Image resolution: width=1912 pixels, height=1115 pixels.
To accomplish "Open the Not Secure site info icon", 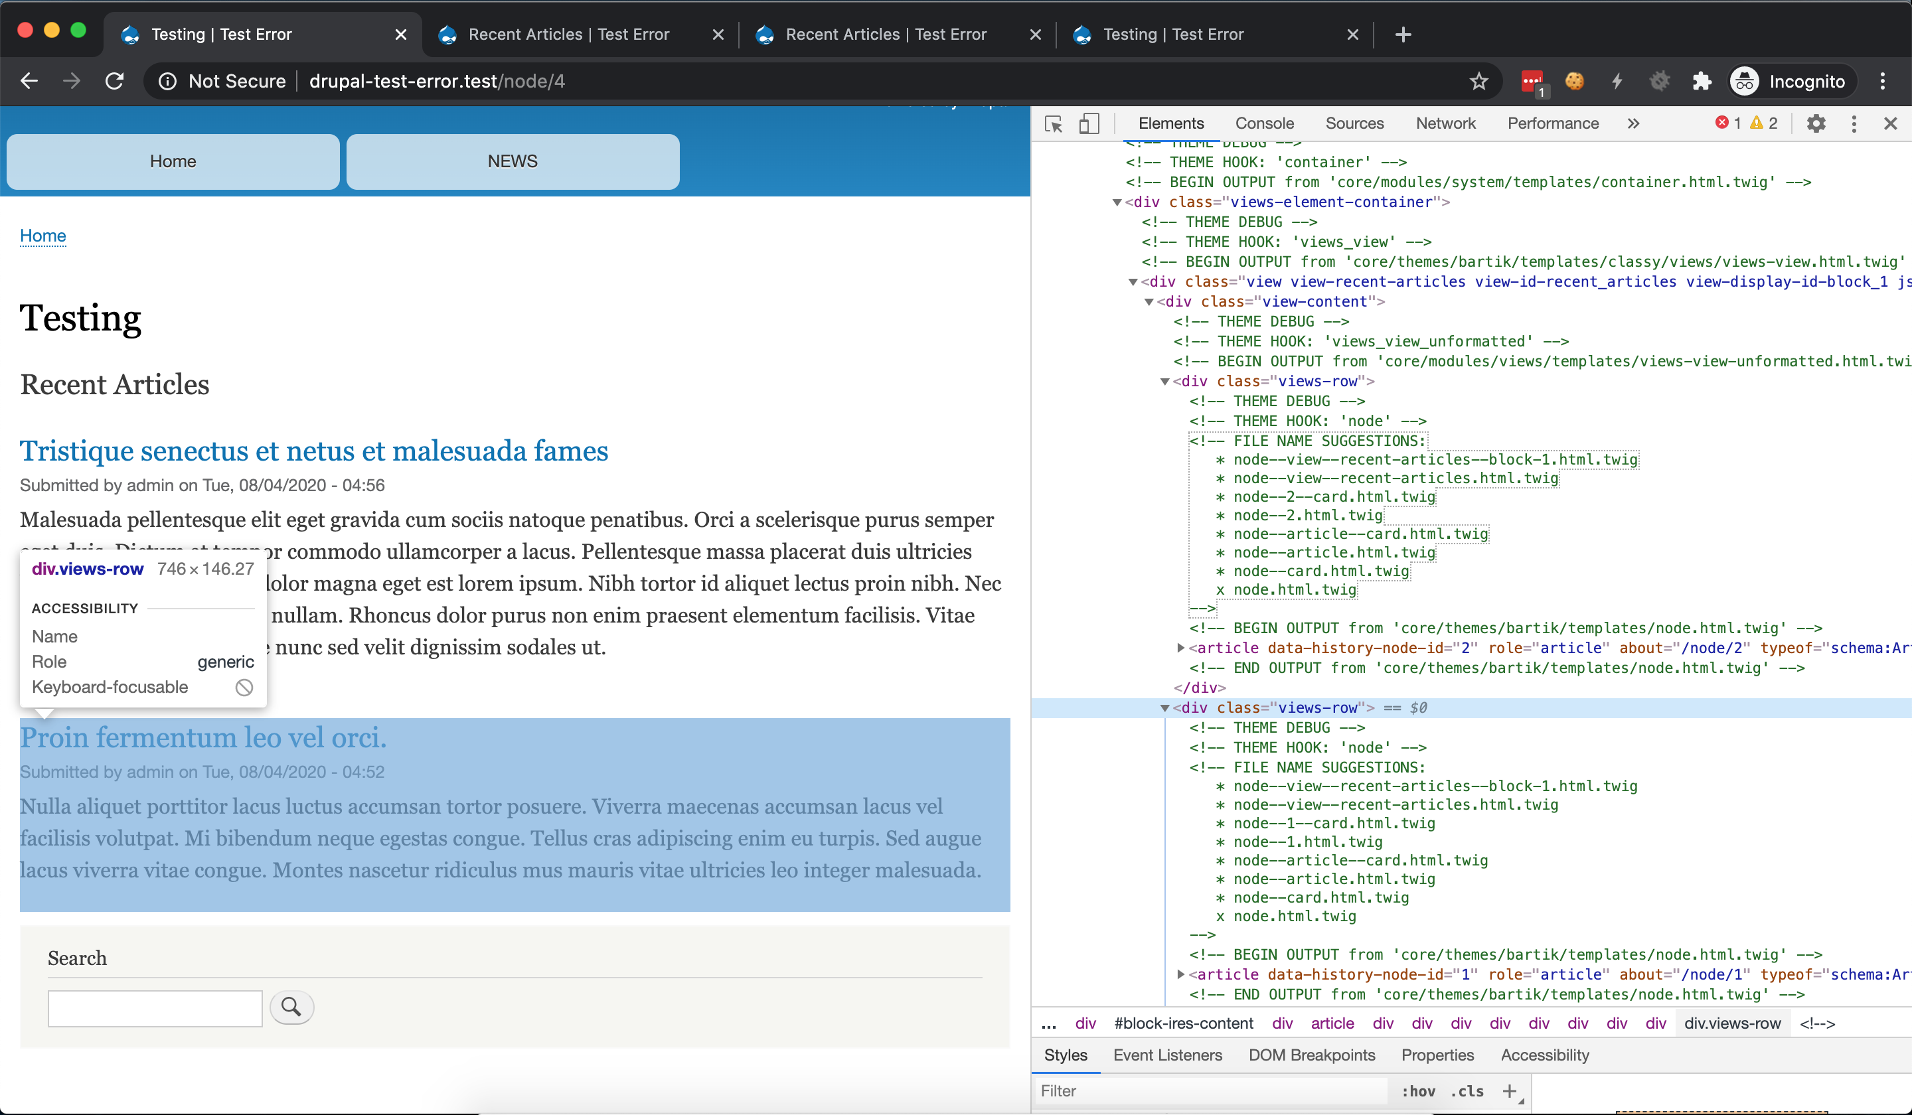I will [x=168, y=81].
